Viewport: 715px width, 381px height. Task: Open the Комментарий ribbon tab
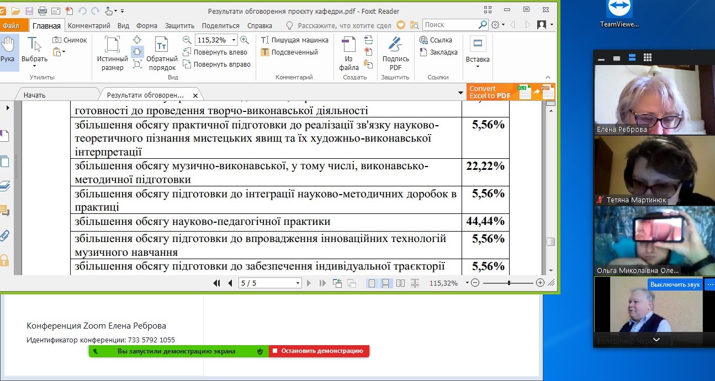pos(89,25)
